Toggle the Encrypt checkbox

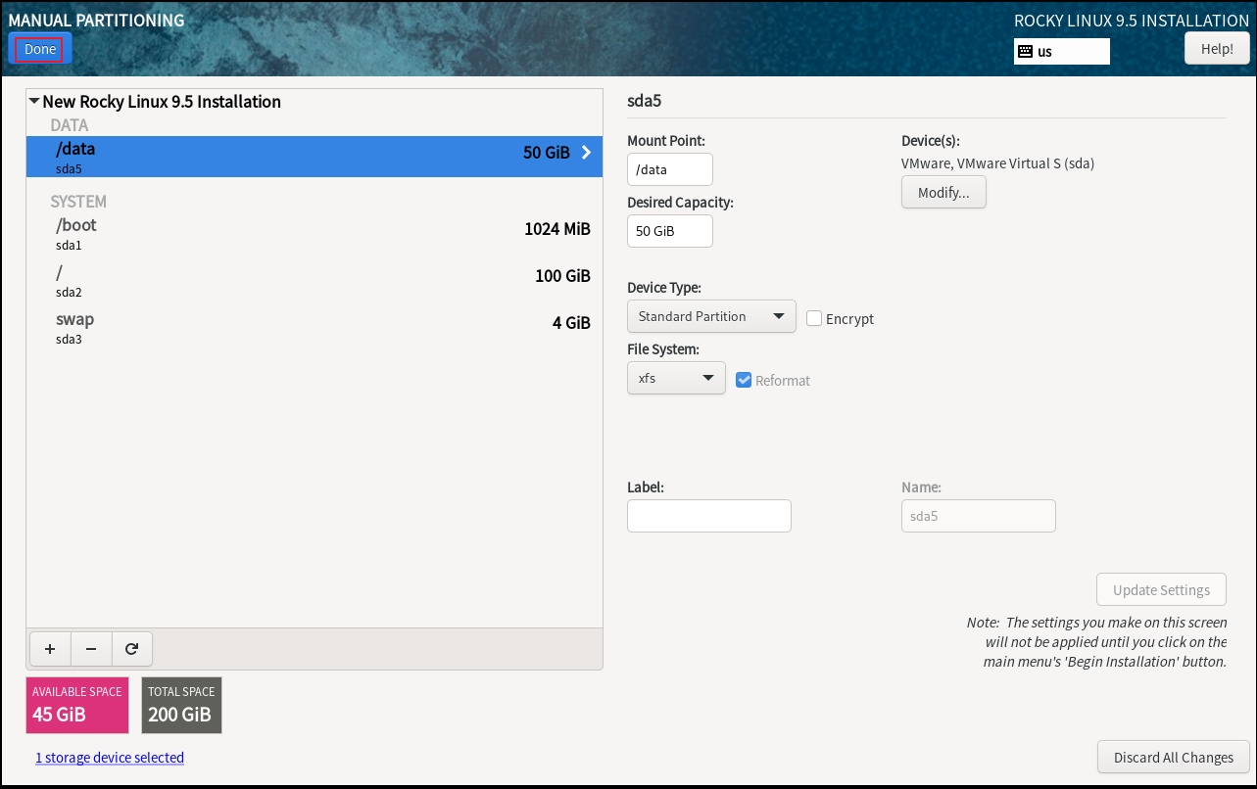pyautogui.click(x=814, y=318)
